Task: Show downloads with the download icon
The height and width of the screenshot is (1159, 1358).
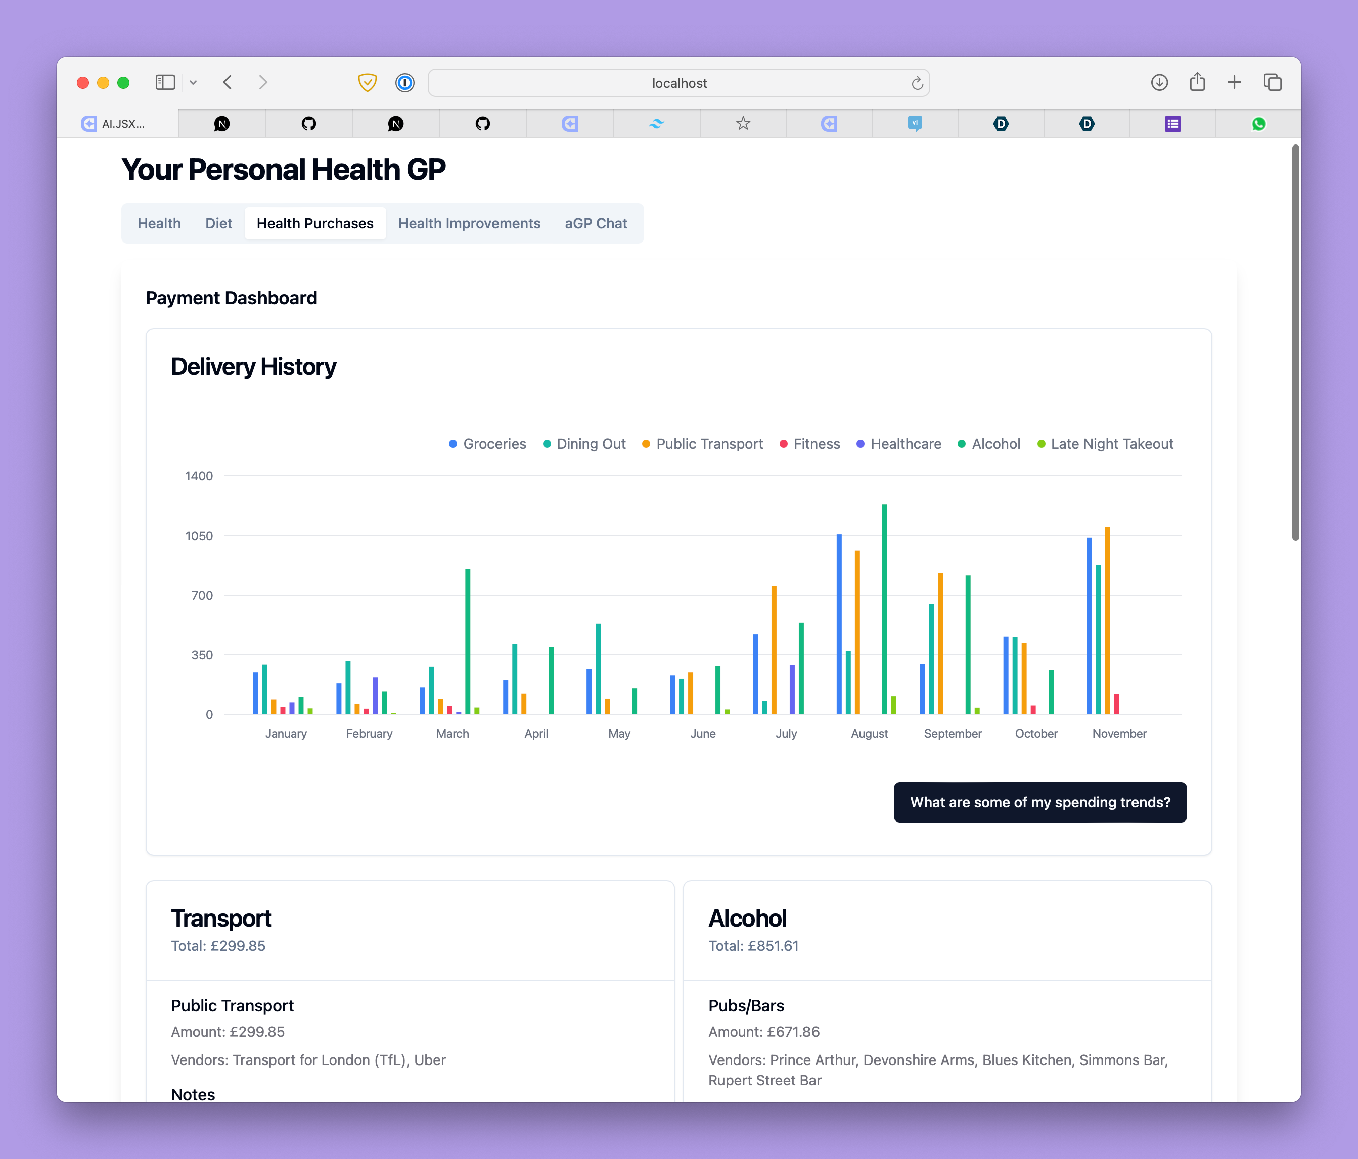Action: click(1159, 82)
